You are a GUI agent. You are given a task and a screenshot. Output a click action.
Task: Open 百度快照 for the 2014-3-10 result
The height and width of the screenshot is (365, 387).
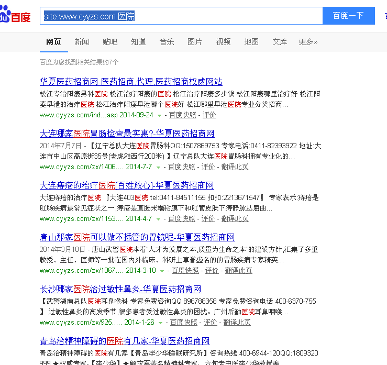click(x=185, y=271)
